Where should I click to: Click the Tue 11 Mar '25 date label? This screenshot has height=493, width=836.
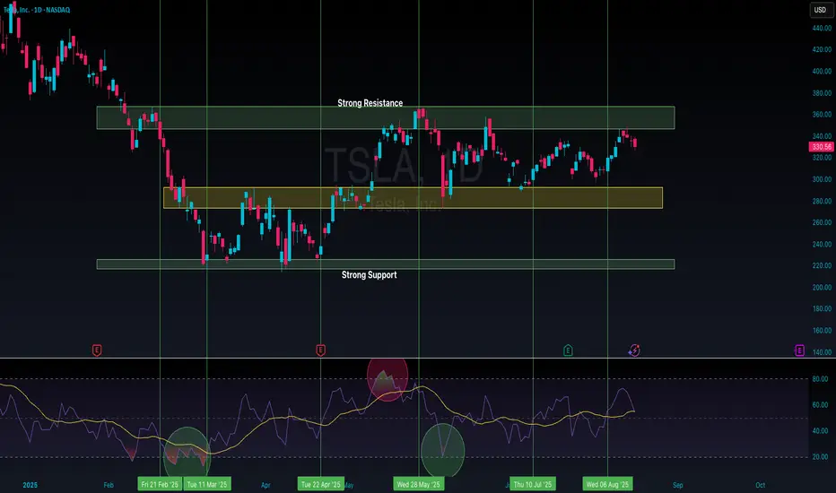tap(207, 484)
